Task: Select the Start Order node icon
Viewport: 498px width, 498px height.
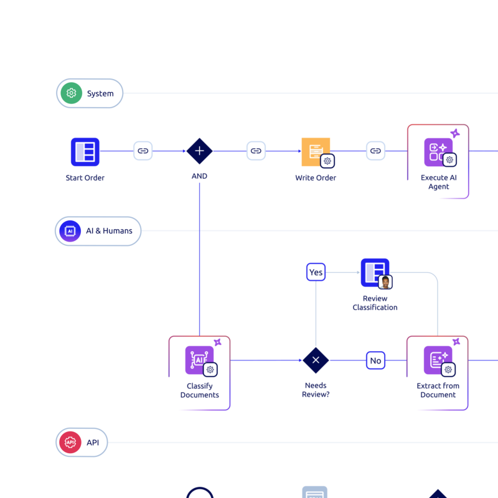Action: (85, 152)
